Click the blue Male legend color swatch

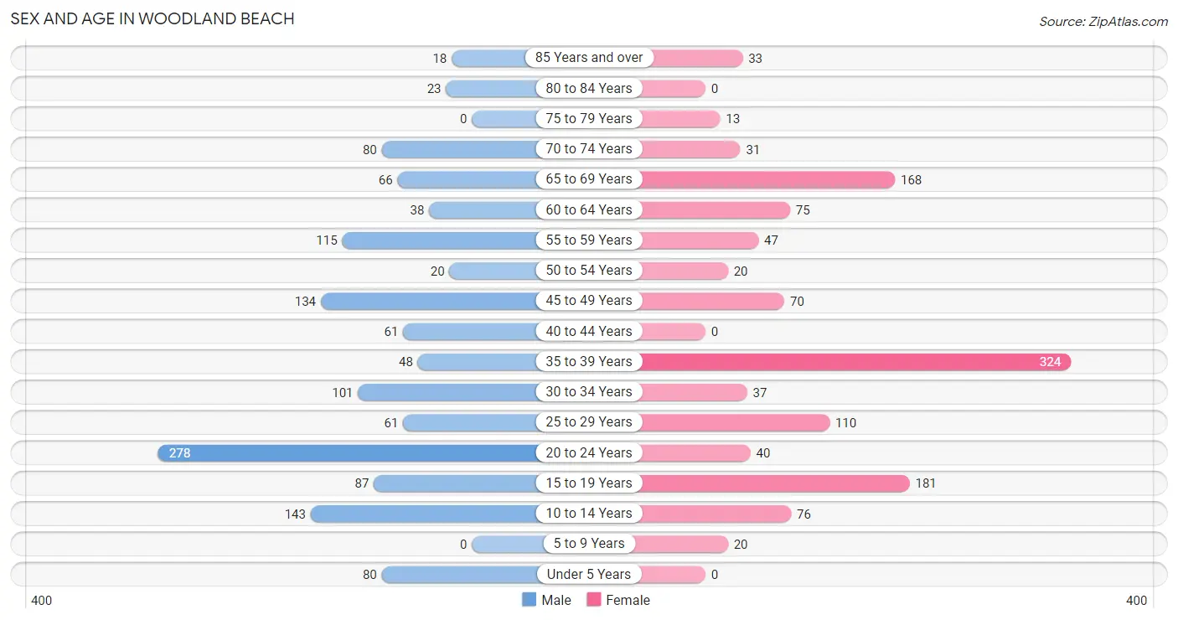(529, 600)
